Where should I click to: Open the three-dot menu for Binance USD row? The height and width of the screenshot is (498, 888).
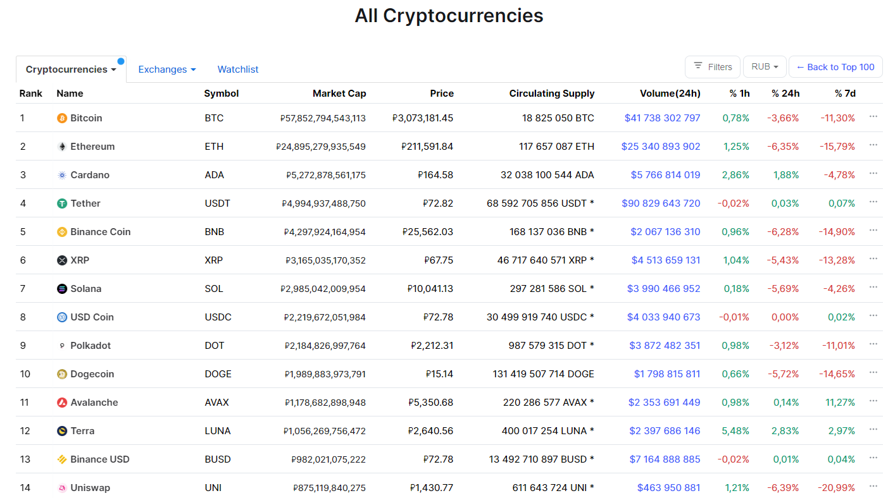click(x=873, y=458)
